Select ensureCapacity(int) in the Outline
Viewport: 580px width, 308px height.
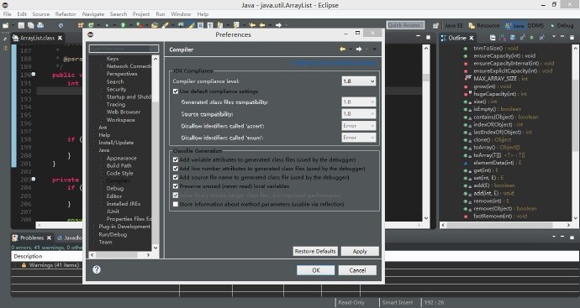(504, 55)
